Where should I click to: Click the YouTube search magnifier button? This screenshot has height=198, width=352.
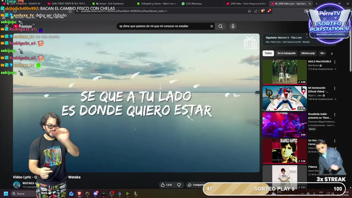coord(221,26)
